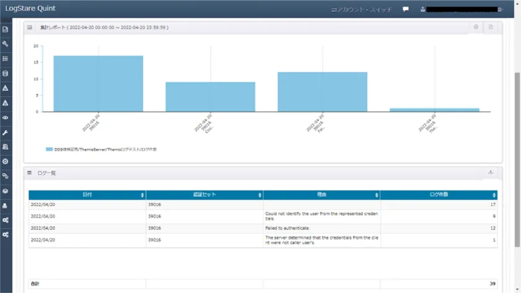
Task: Sort table by ログ件数 column
Action: tap(439, 195)
